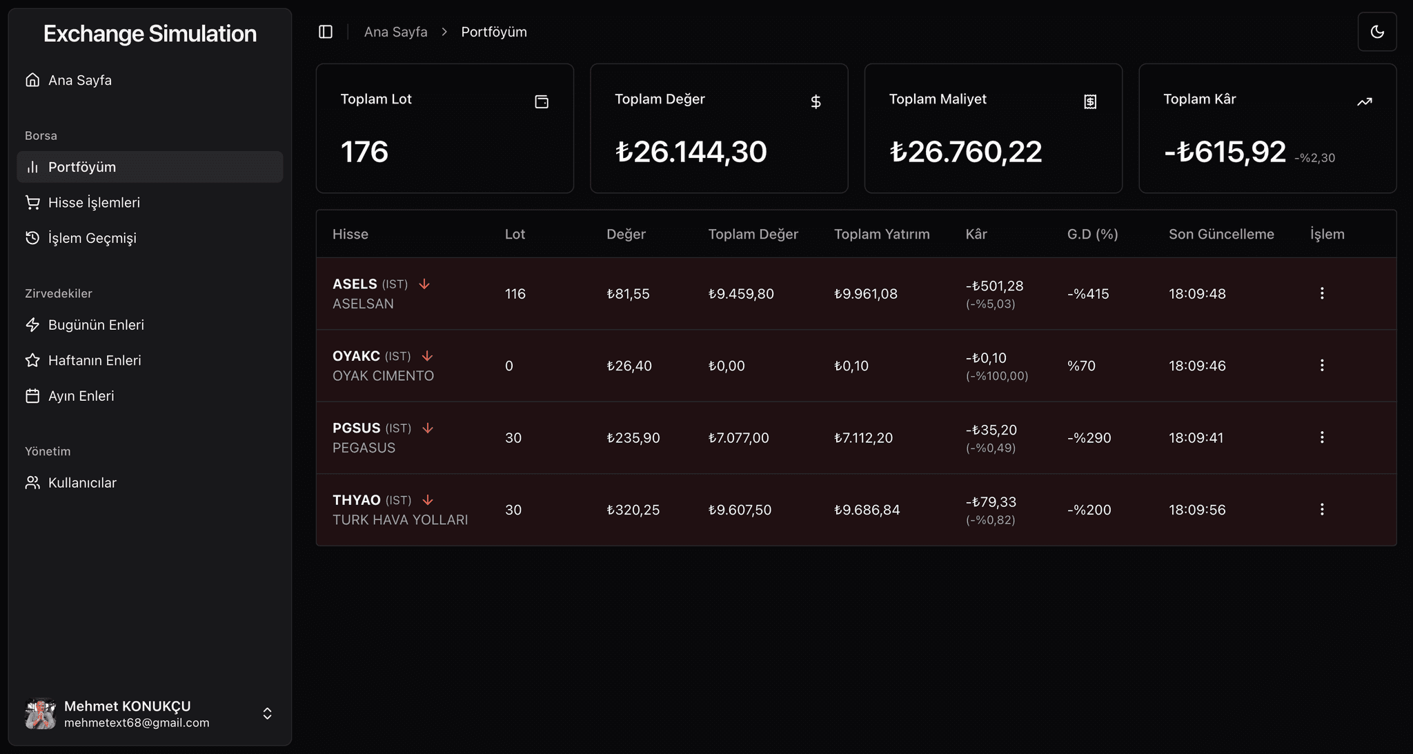Image resolution: width=1413 pixels, height=754 pixels.
Task: Click the Mehmet KONUKÇU avatar image
Action: click(x=41, y=713)
